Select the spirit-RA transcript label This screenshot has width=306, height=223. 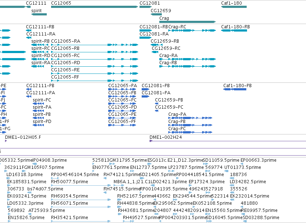(41, 63)
